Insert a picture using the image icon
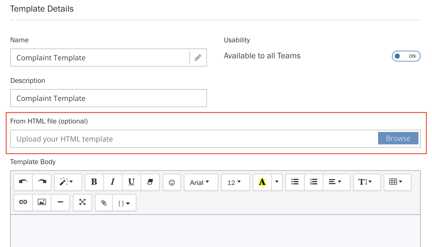 tap(42, 202)
